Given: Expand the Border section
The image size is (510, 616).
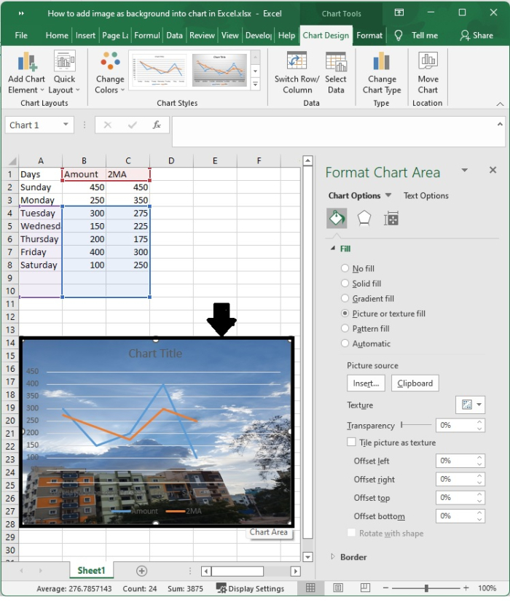Looking at the screenshot, I should click(332, 556).
